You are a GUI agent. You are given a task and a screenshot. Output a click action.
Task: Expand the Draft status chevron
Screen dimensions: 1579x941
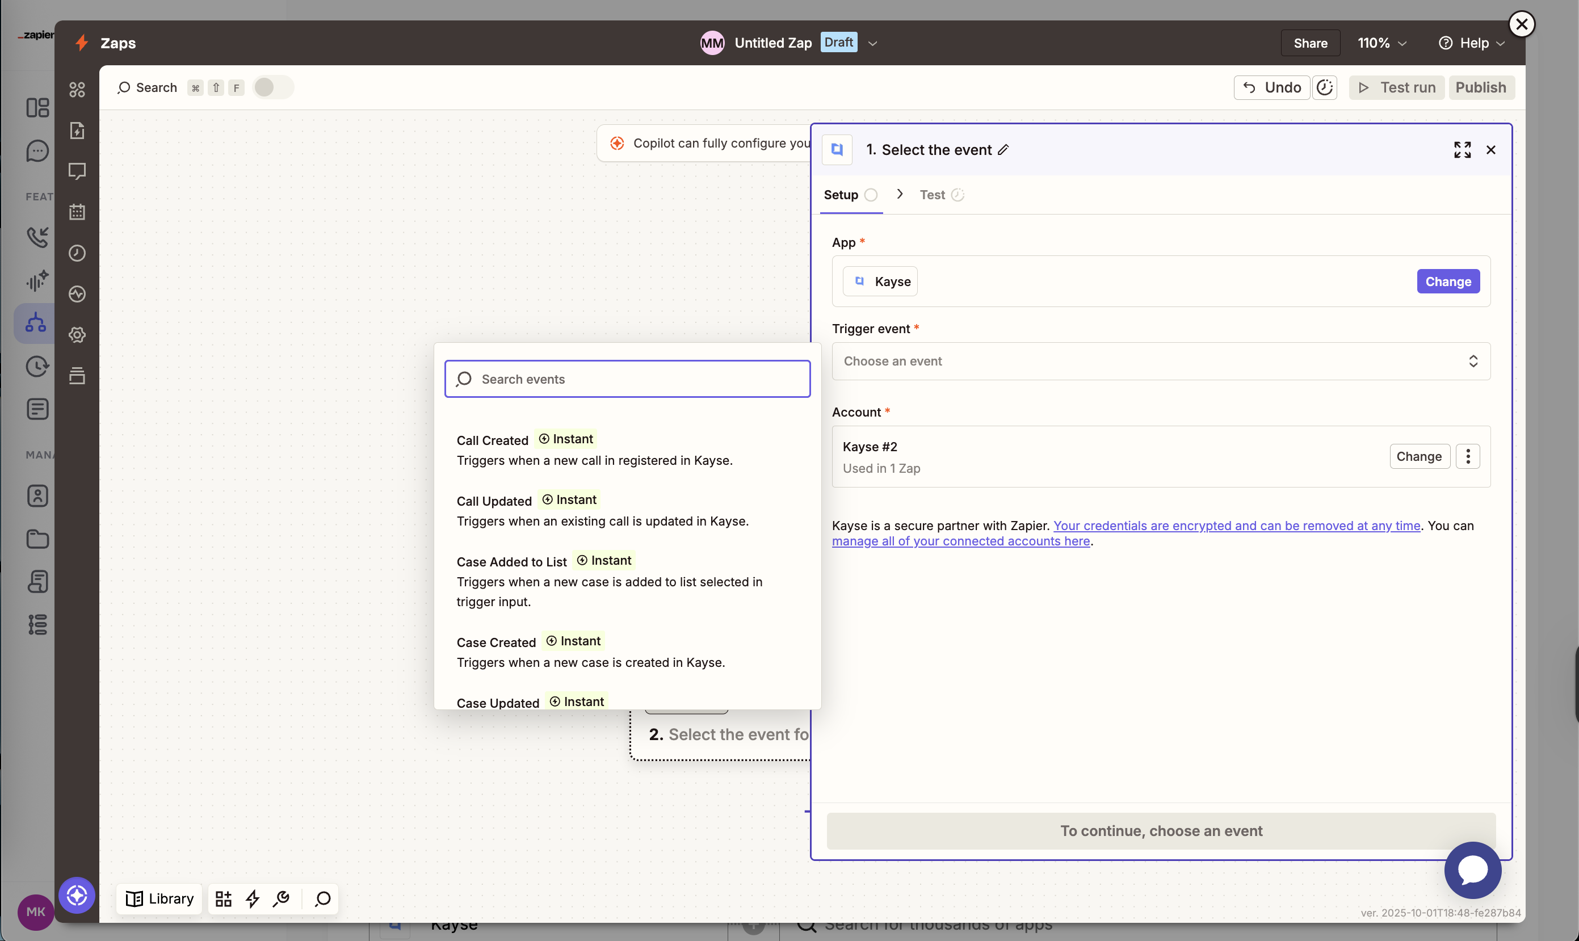(x=872, y=43)
